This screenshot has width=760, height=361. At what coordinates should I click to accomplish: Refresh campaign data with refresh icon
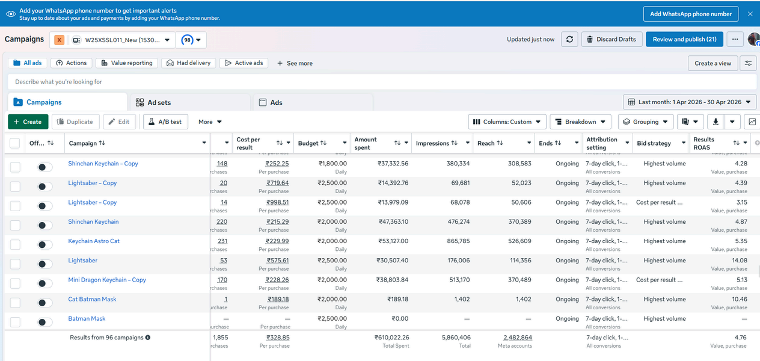coord(569,39)
